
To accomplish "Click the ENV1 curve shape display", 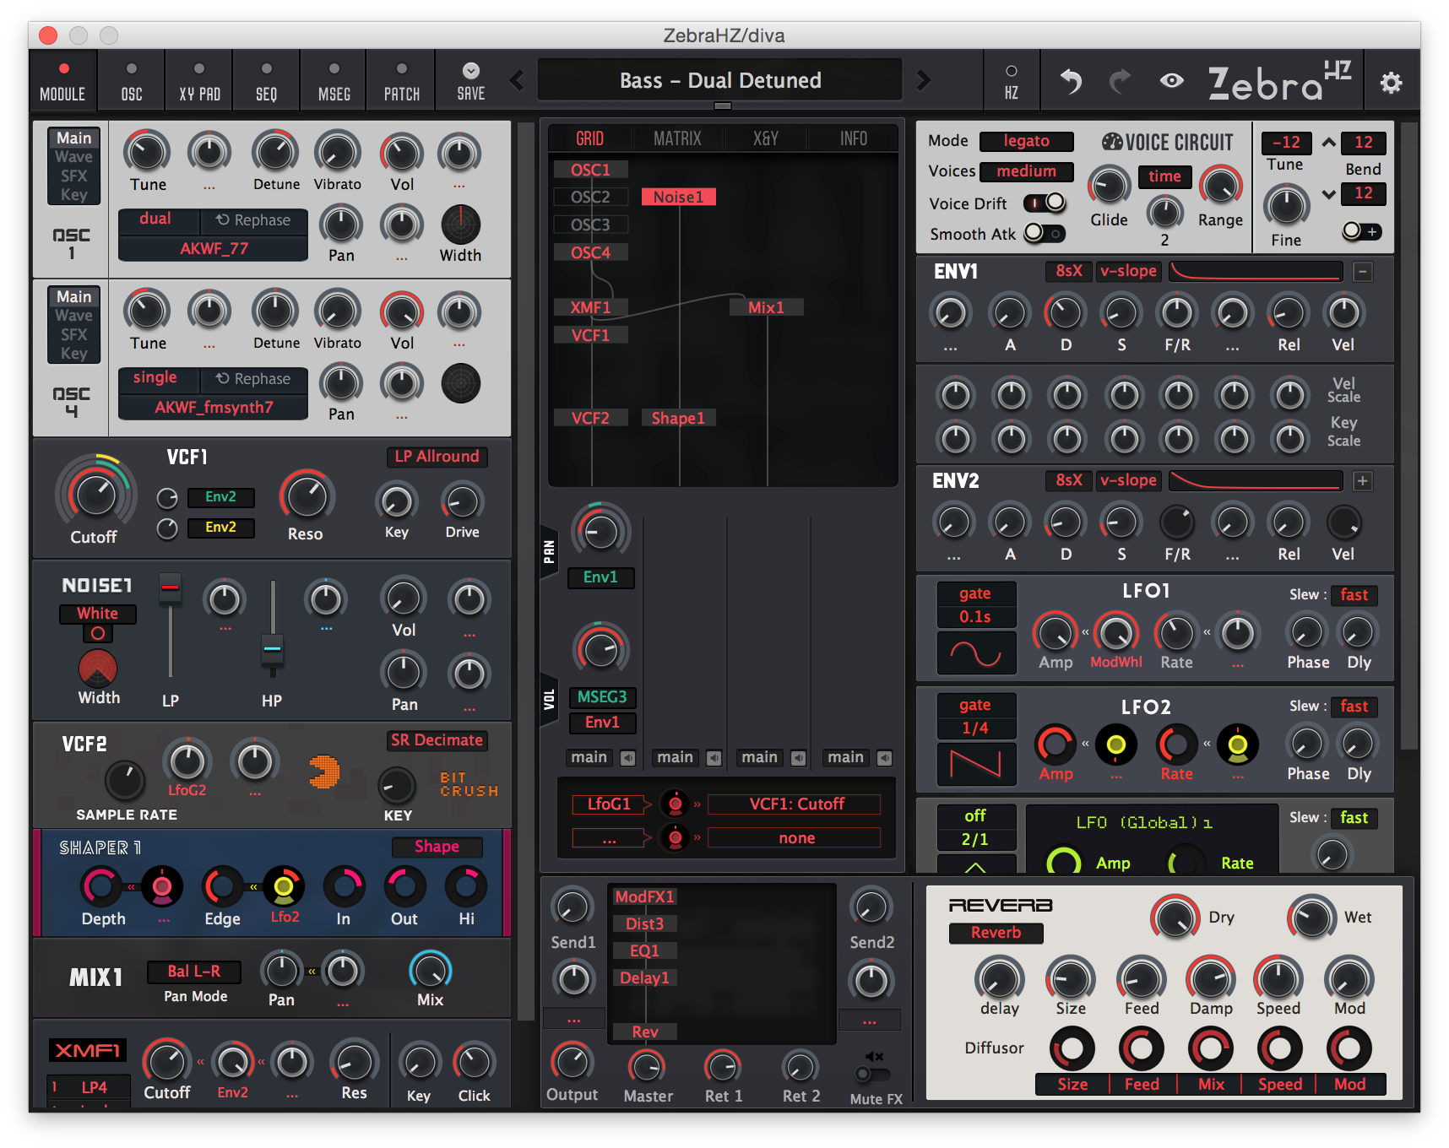I will tap(1256, 271).
